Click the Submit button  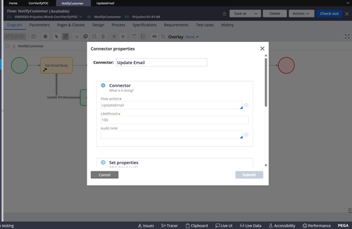point(249,175)
